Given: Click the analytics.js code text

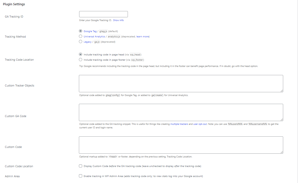Looking at the screenshot, I should [x=114, y=37].
